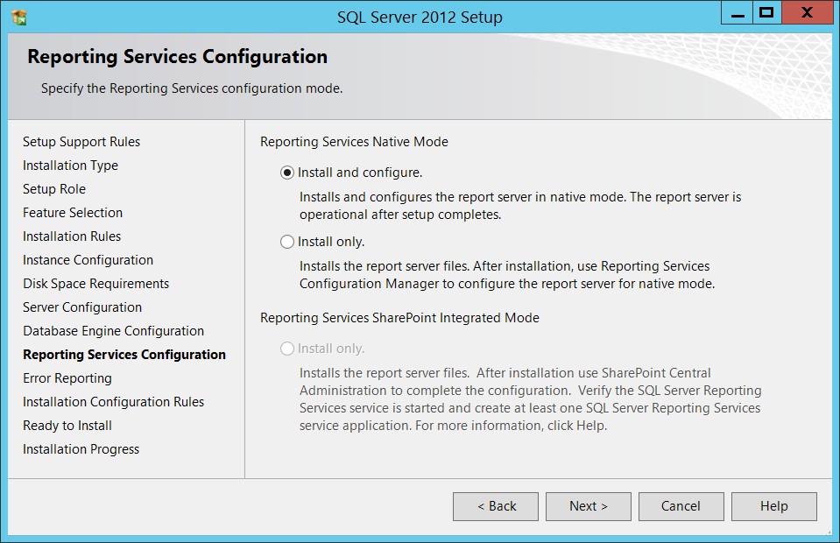840x543 pixels.
Task: Select Database Engine Configuration step
Action: [x=114, y=331]
